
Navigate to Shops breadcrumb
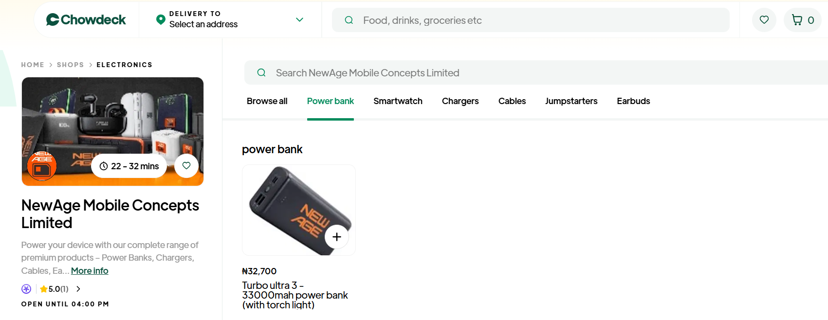(70, 65)
